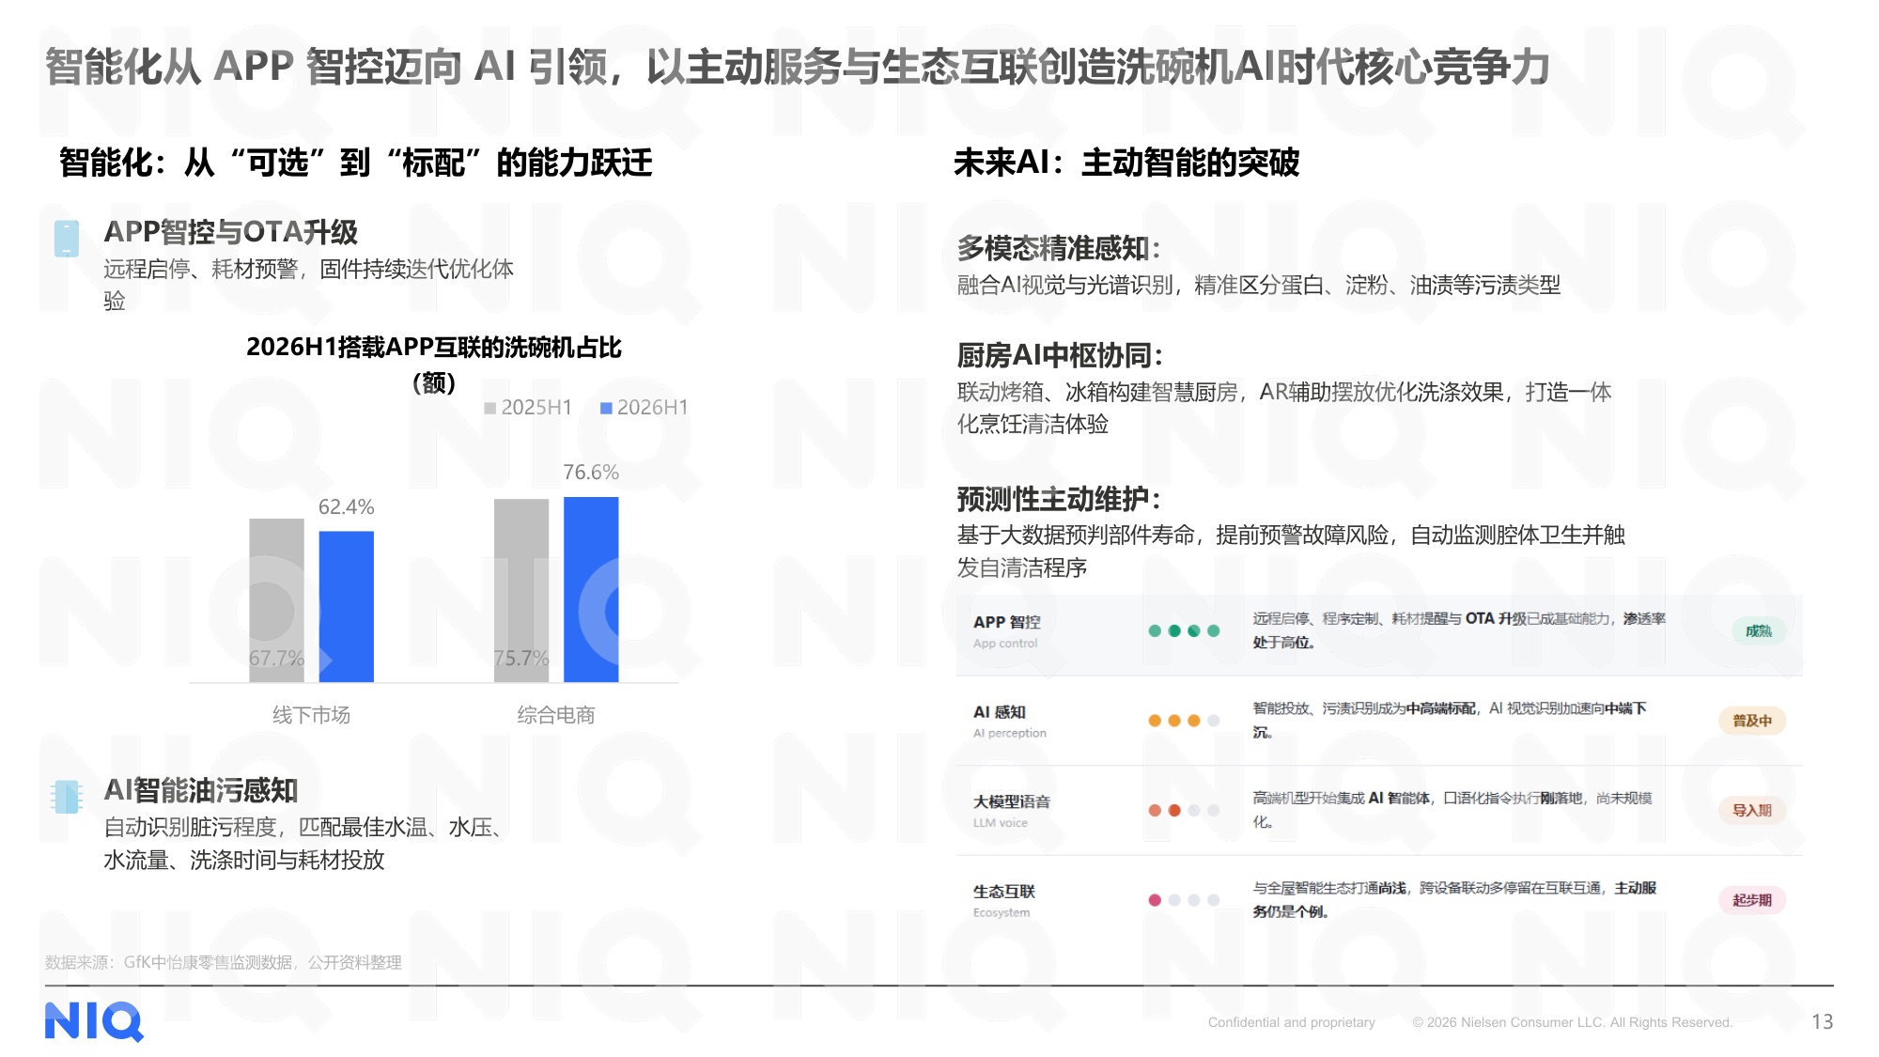The image size is (1879, 1057).
Task: Click the page number 13
Action: tap(1823, 1022)
